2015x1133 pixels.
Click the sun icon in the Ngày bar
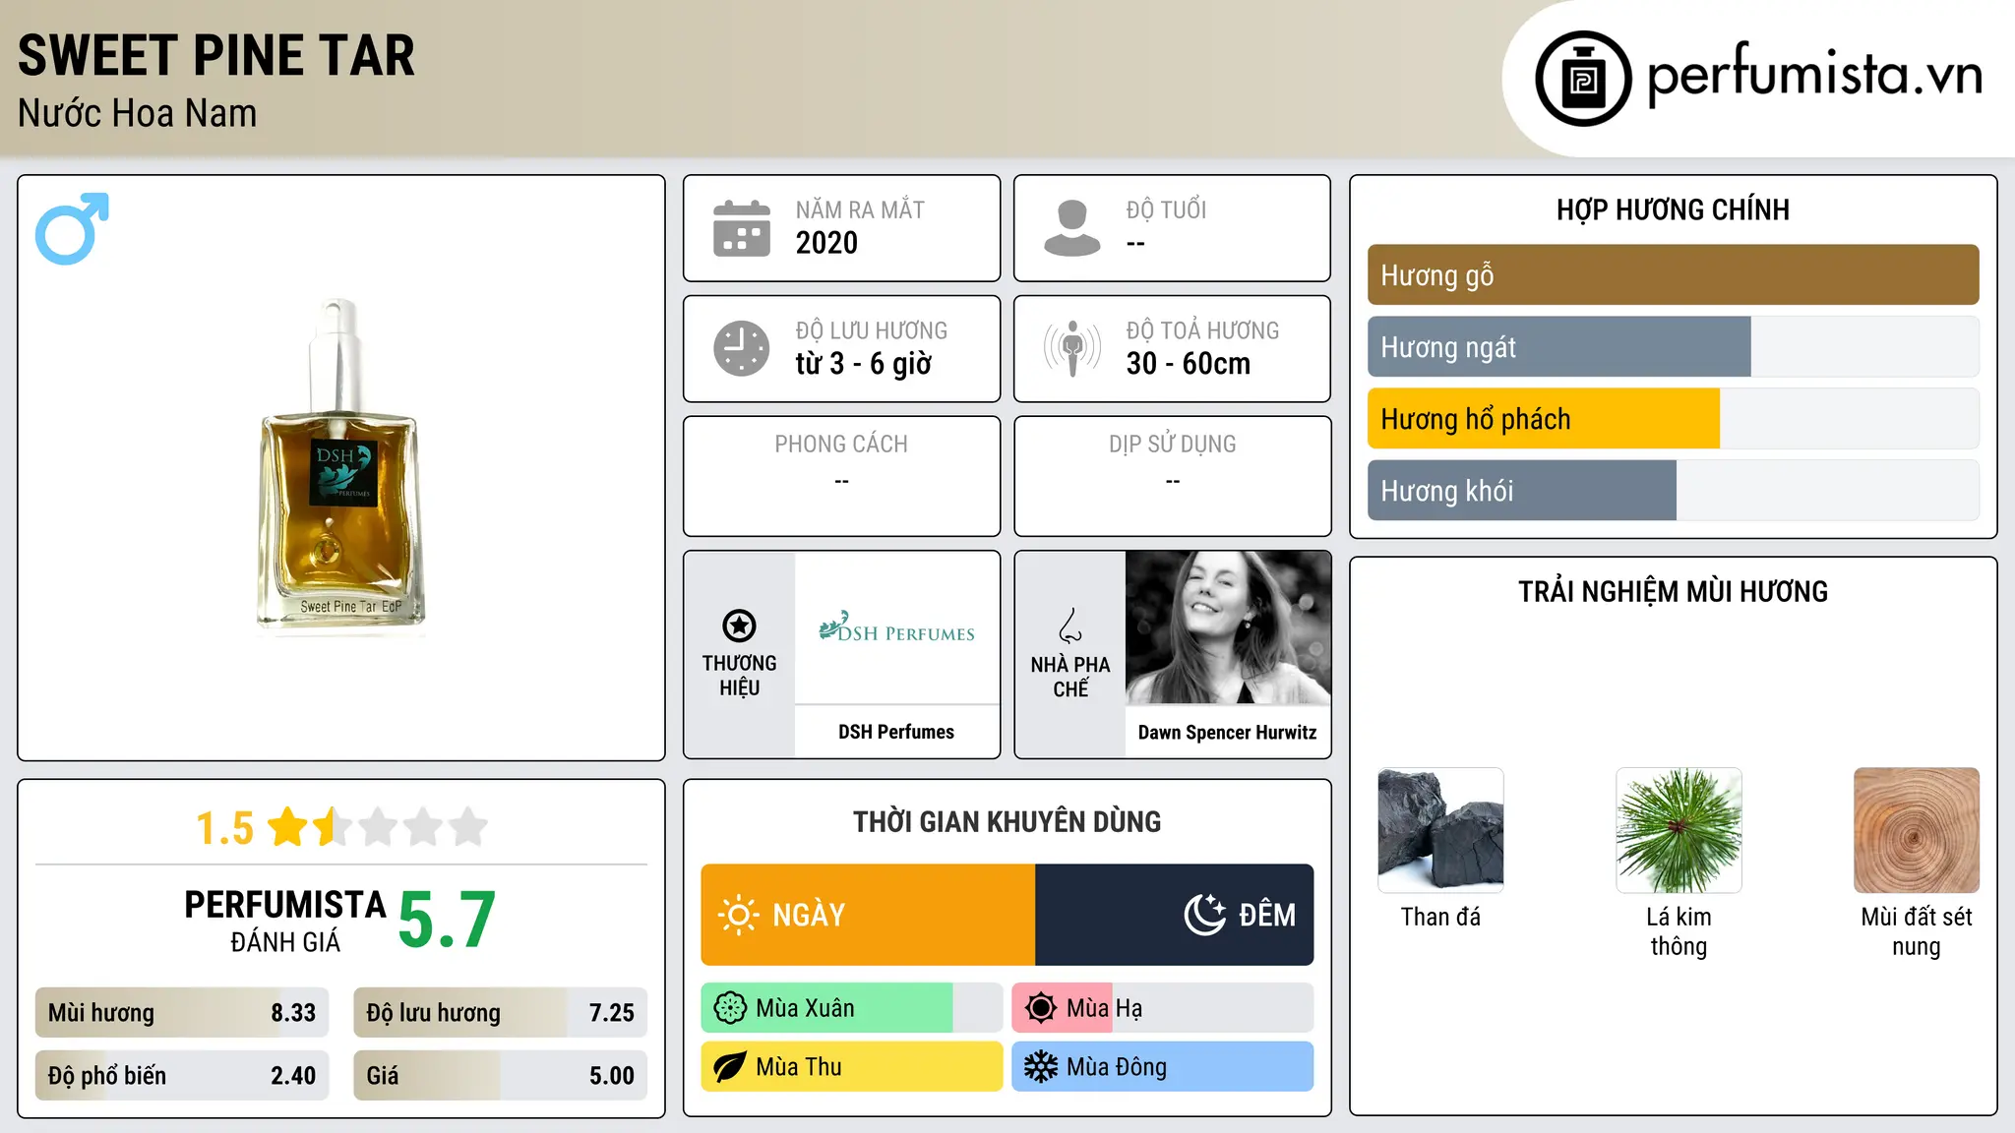coord(738,915)
